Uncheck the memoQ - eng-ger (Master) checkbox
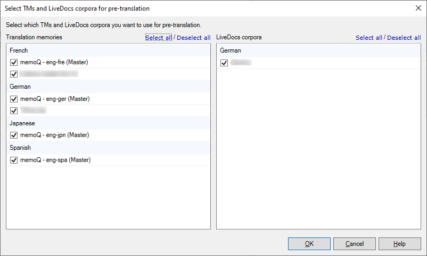Image resolution: width=427 pixels, height=256 pixels. (x=14, y=99)
